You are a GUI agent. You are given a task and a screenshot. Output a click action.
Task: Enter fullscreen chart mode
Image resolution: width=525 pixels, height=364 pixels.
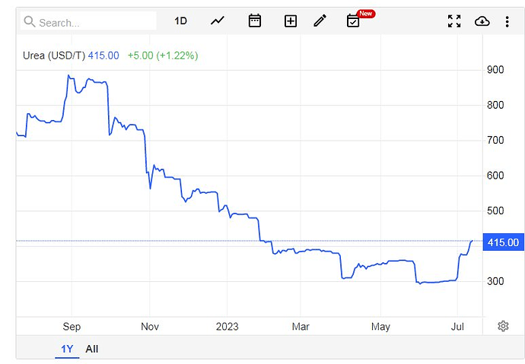point(454,21)
